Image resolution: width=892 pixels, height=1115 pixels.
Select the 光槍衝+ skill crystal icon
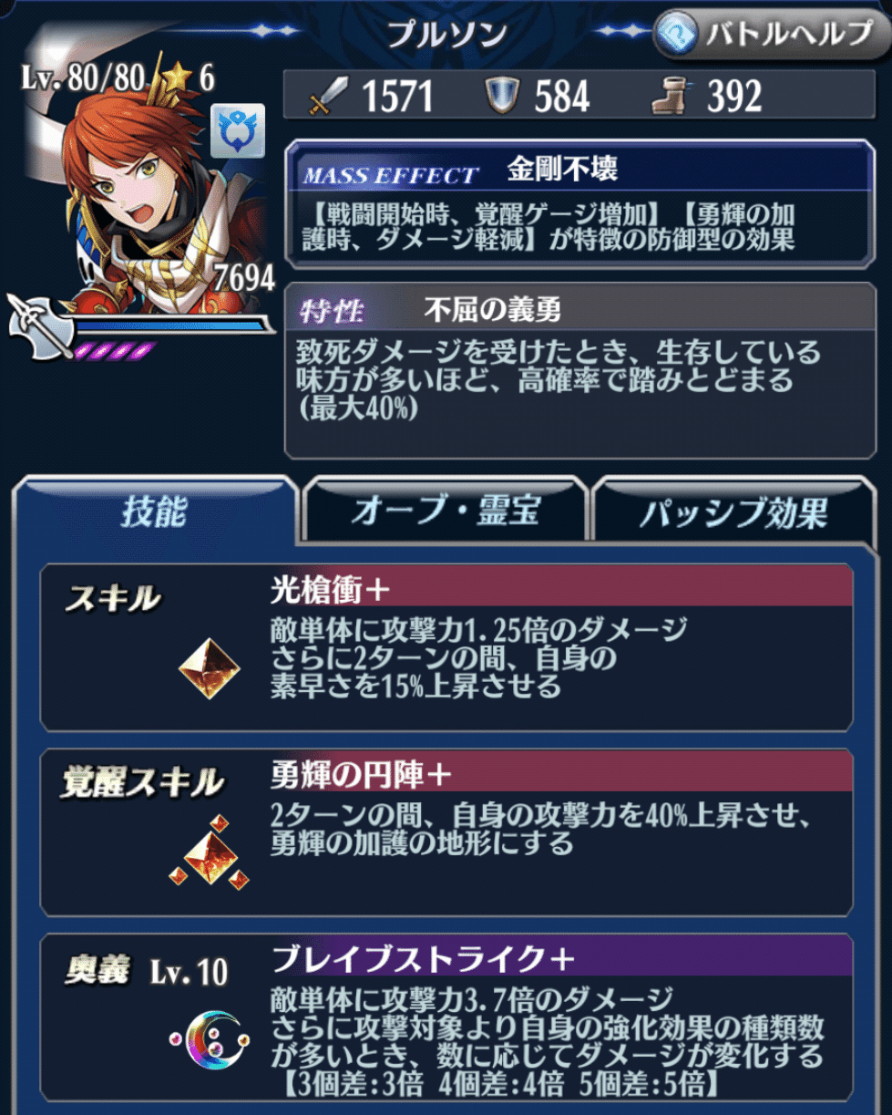(x=209, y=668)
